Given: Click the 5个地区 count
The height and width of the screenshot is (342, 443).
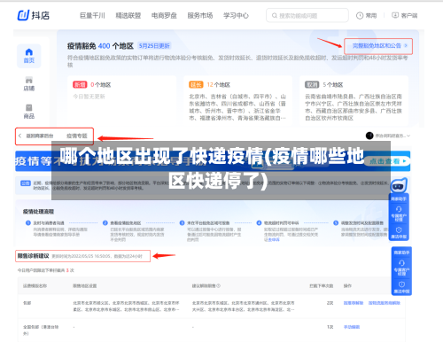Looking at the screenshot, I should 333,85.
